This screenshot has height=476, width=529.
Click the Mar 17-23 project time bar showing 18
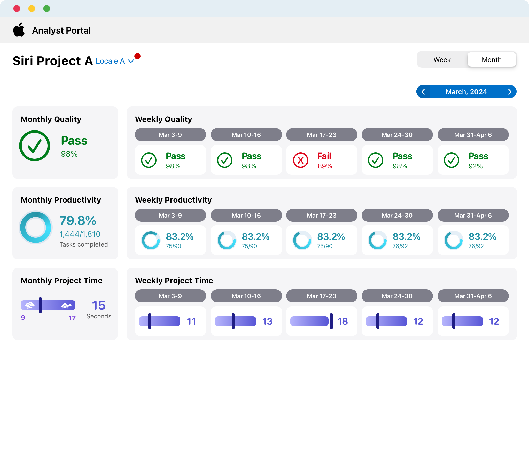309,321
